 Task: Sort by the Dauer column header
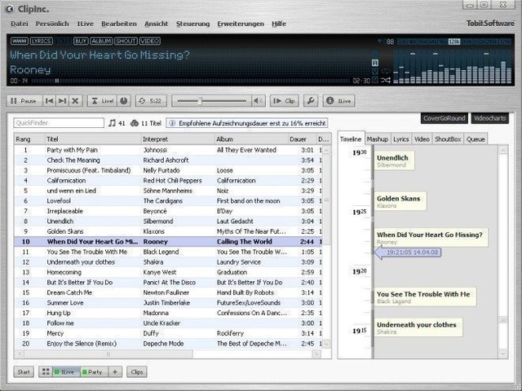[x=302, y=139]
